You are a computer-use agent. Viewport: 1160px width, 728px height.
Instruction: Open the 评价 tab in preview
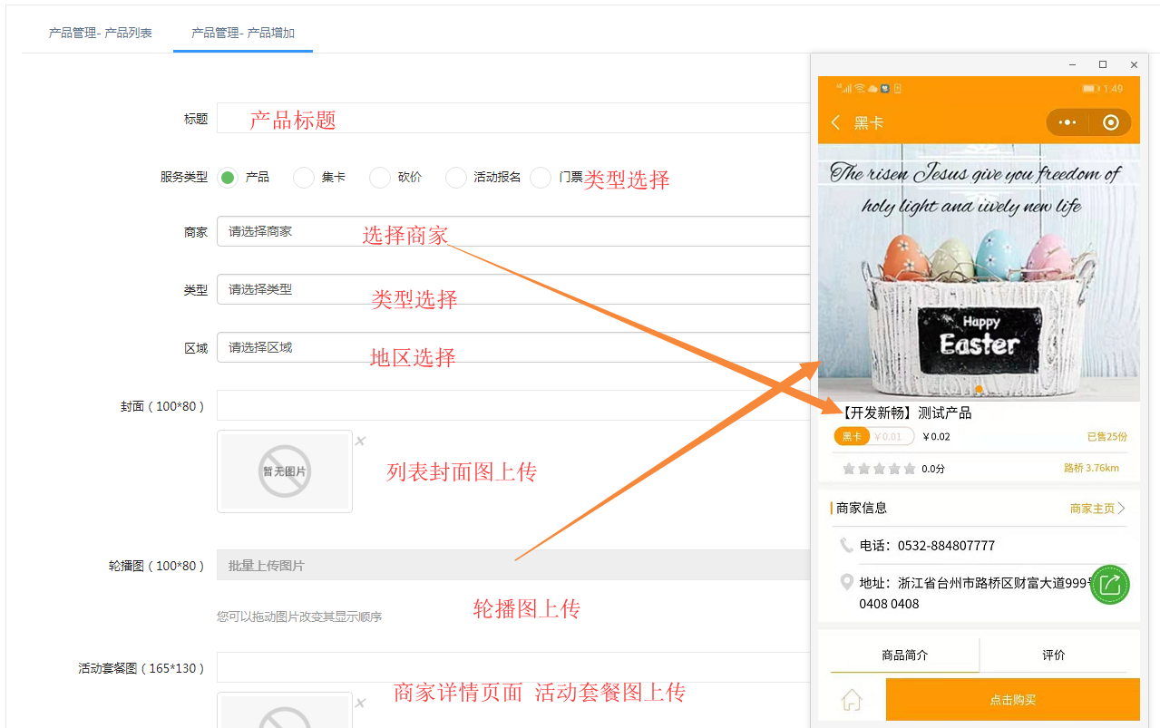pos(1054,655)
